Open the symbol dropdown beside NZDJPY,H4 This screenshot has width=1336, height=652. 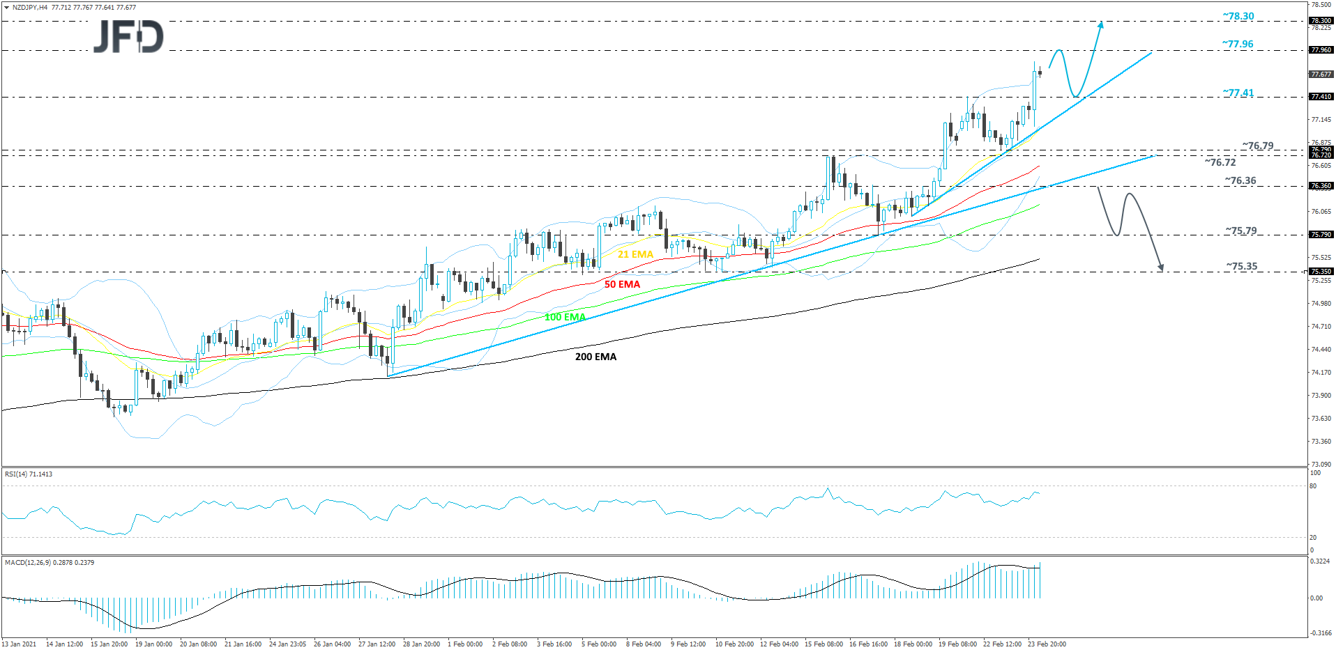7,6
